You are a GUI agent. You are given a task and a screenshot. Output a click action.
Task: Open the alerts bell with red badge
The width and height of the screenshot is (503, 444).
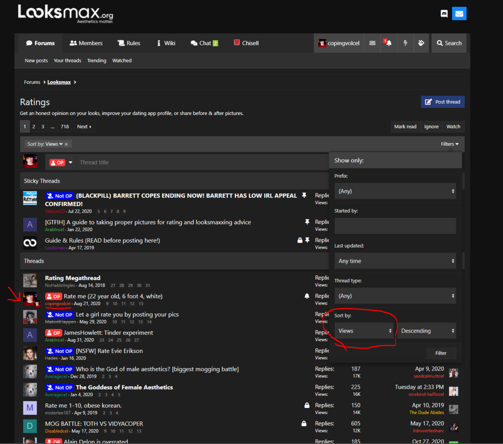pyautogui.click(x=388, y=43)
